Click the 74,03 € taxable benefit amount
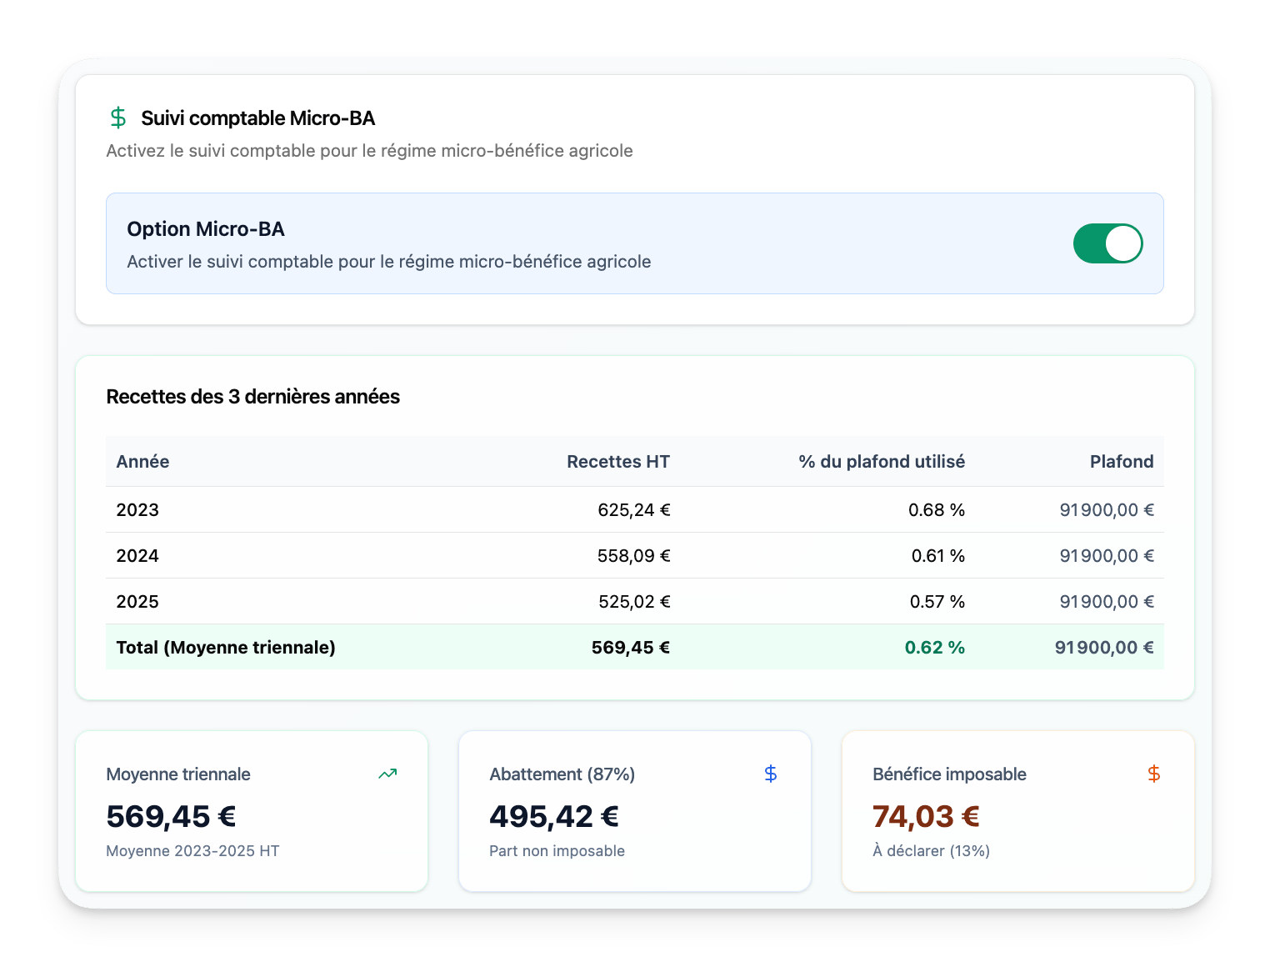Image resolution: width=1270 pixels, height=967 pixels. [x=925, y=816]
